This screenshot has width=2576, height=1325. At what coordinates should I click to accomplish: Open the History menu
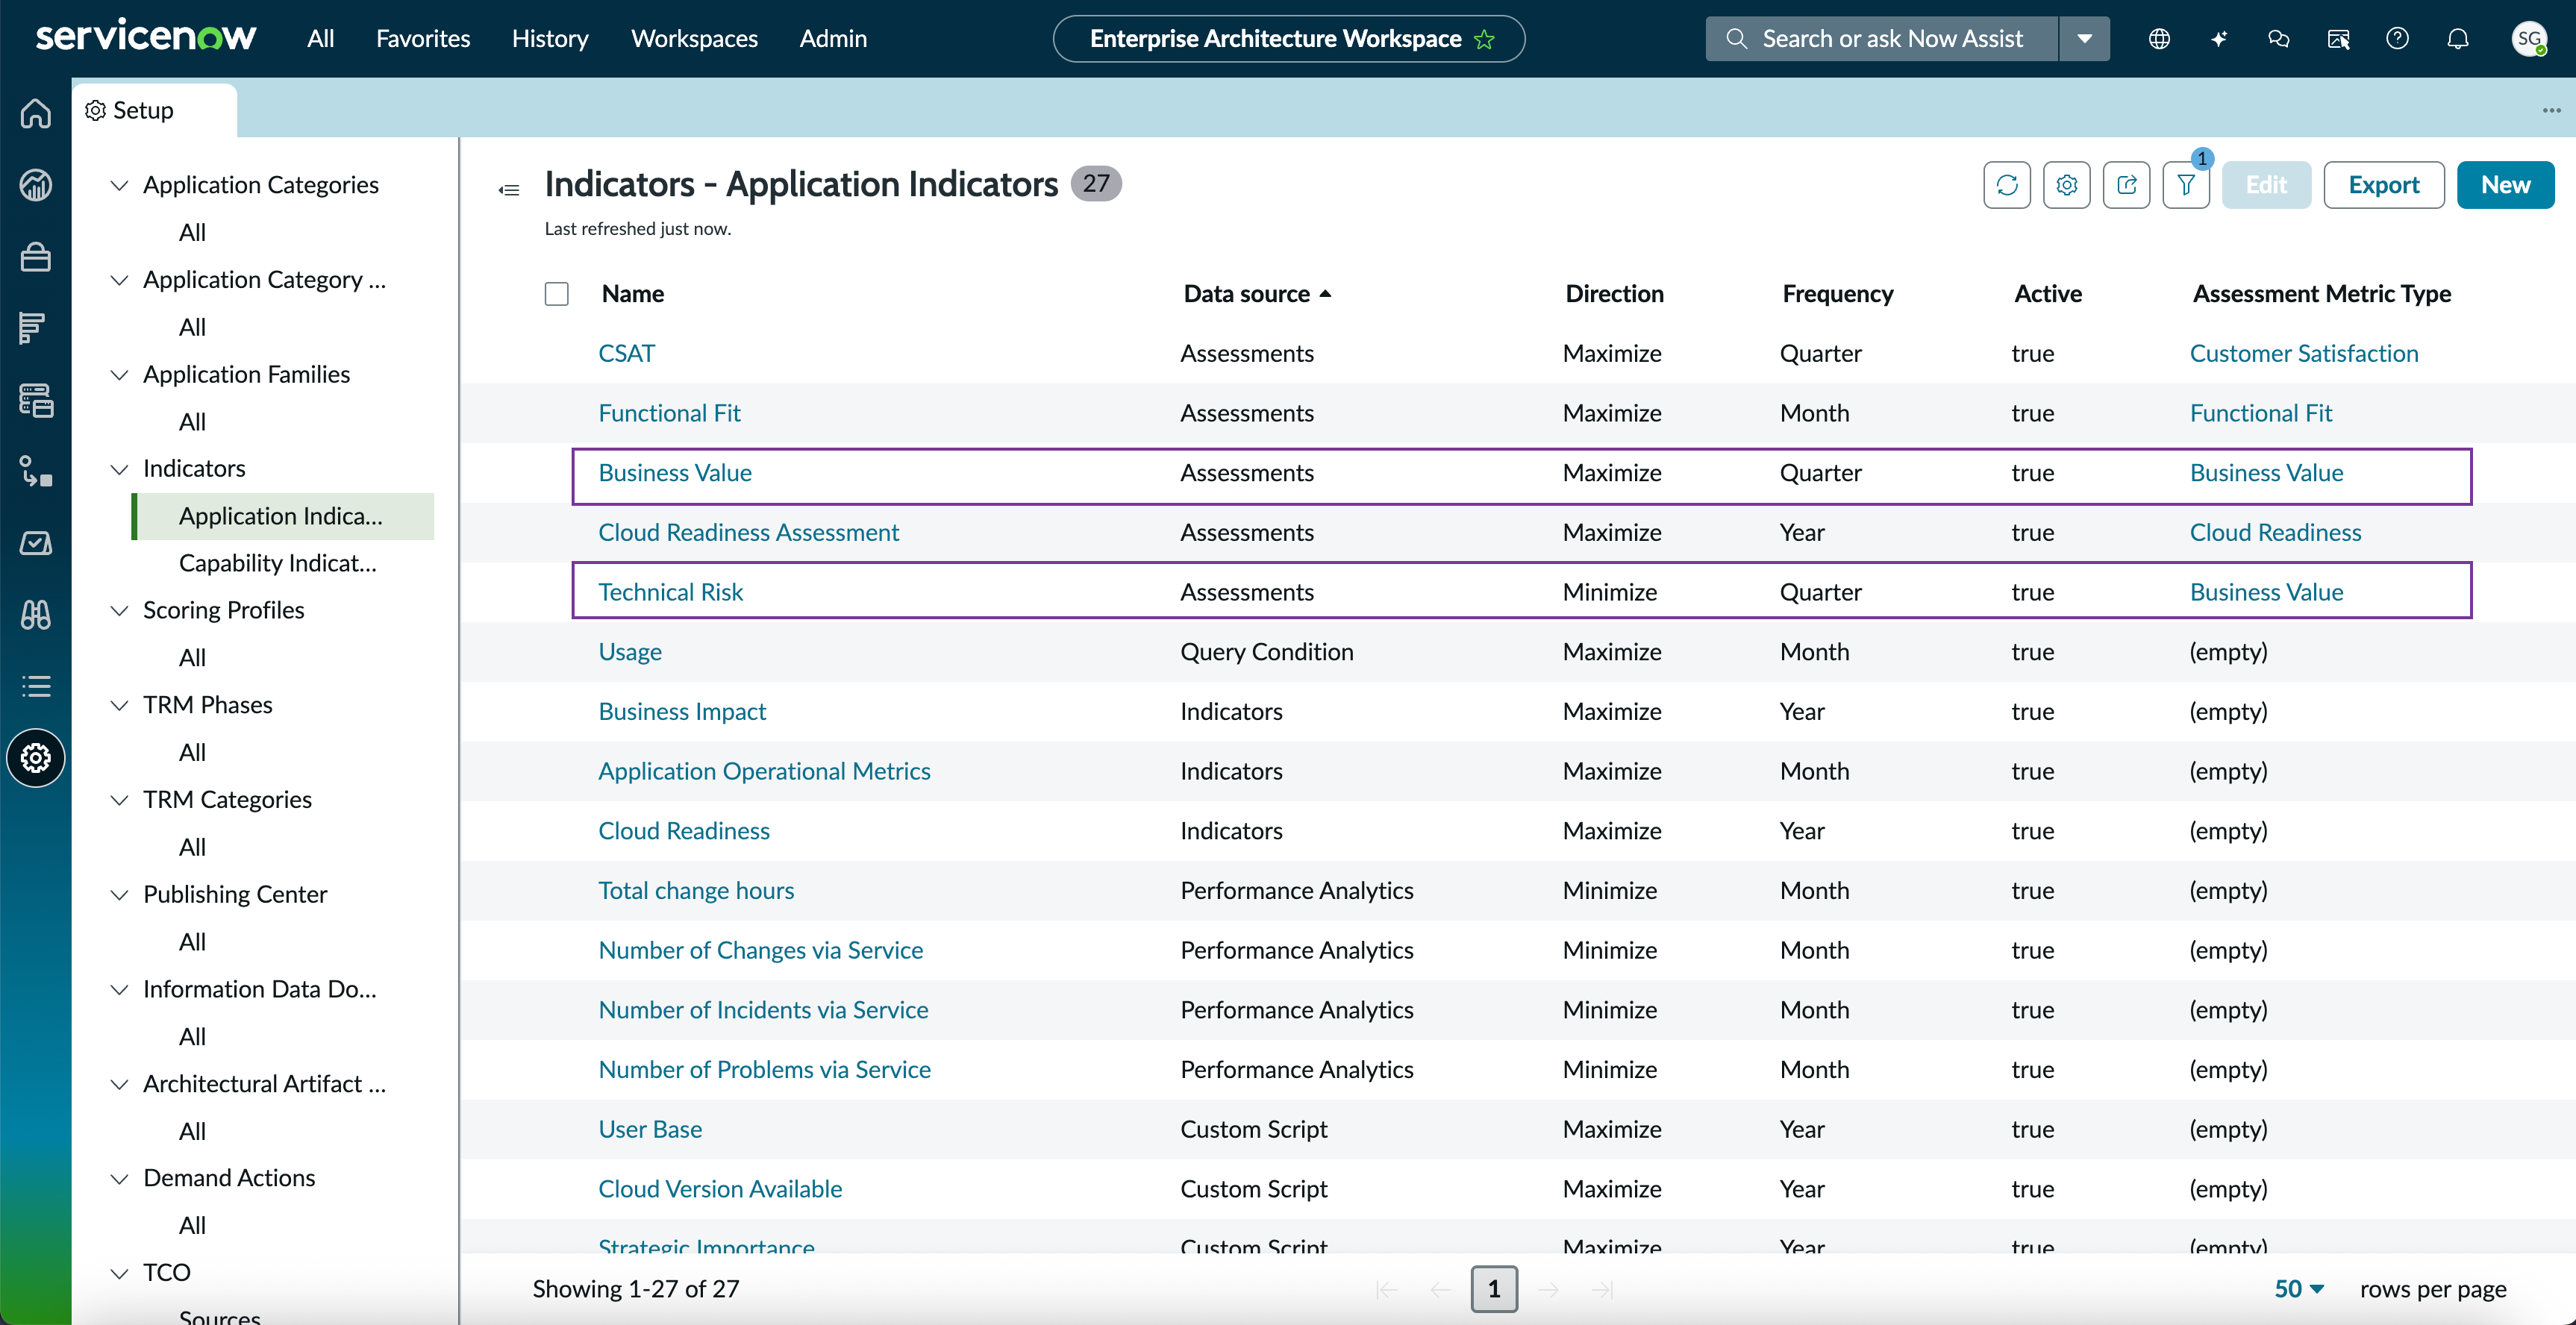click(550, 39)
